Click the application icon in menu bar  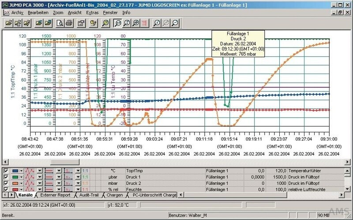click(6, 13)
